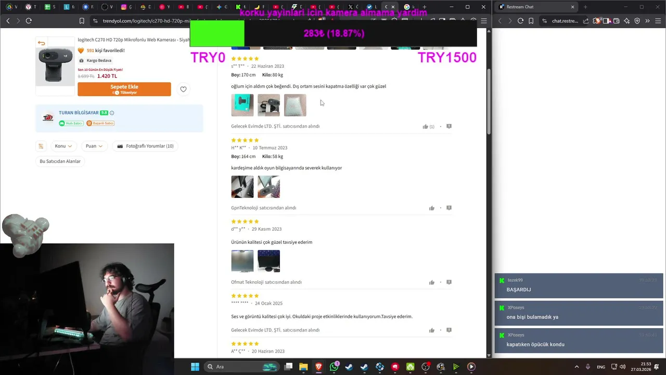Viewport: 666px width, 375px height.
Task: Click chat message "kapatıken öpücük kondu"
Action: pyautogui.click(x=535, y=344)
